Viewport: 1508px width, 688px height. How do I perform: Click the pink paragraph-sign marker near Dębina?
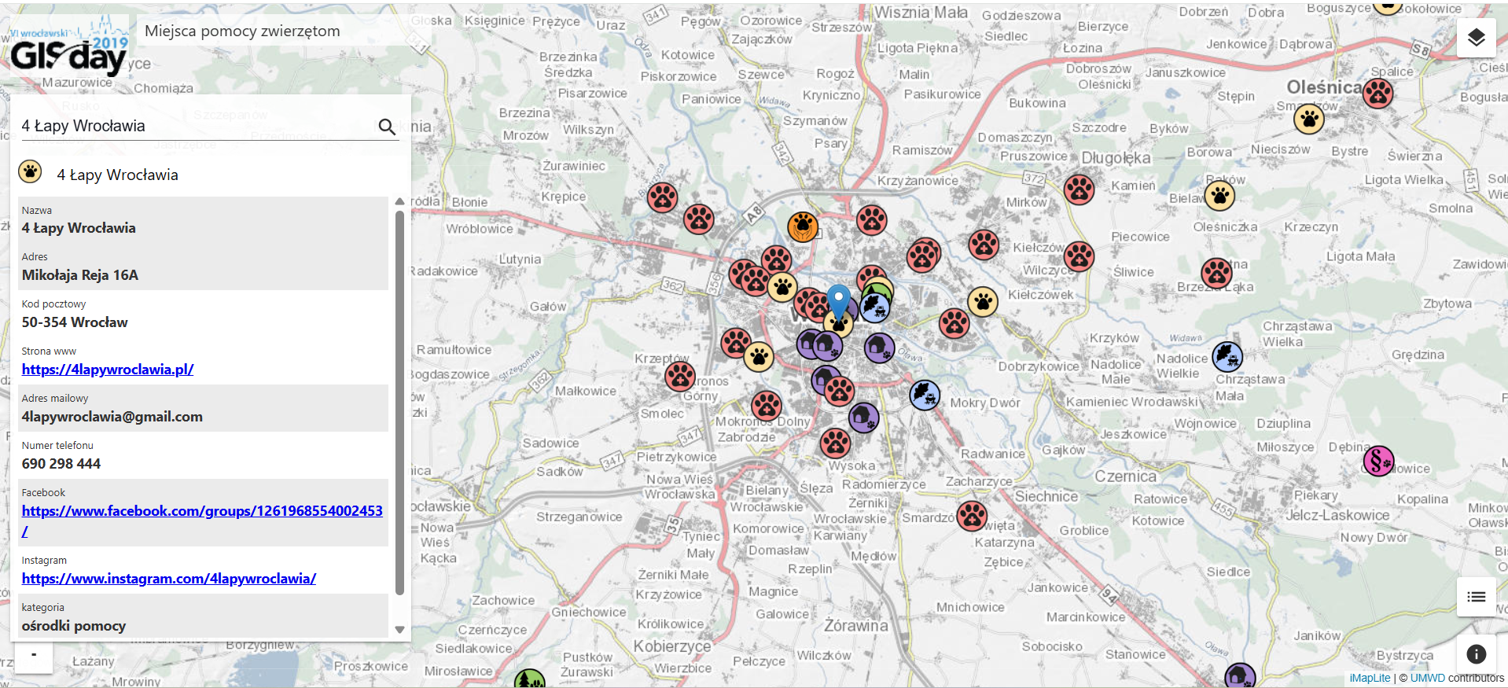[x=1377, y=461]
